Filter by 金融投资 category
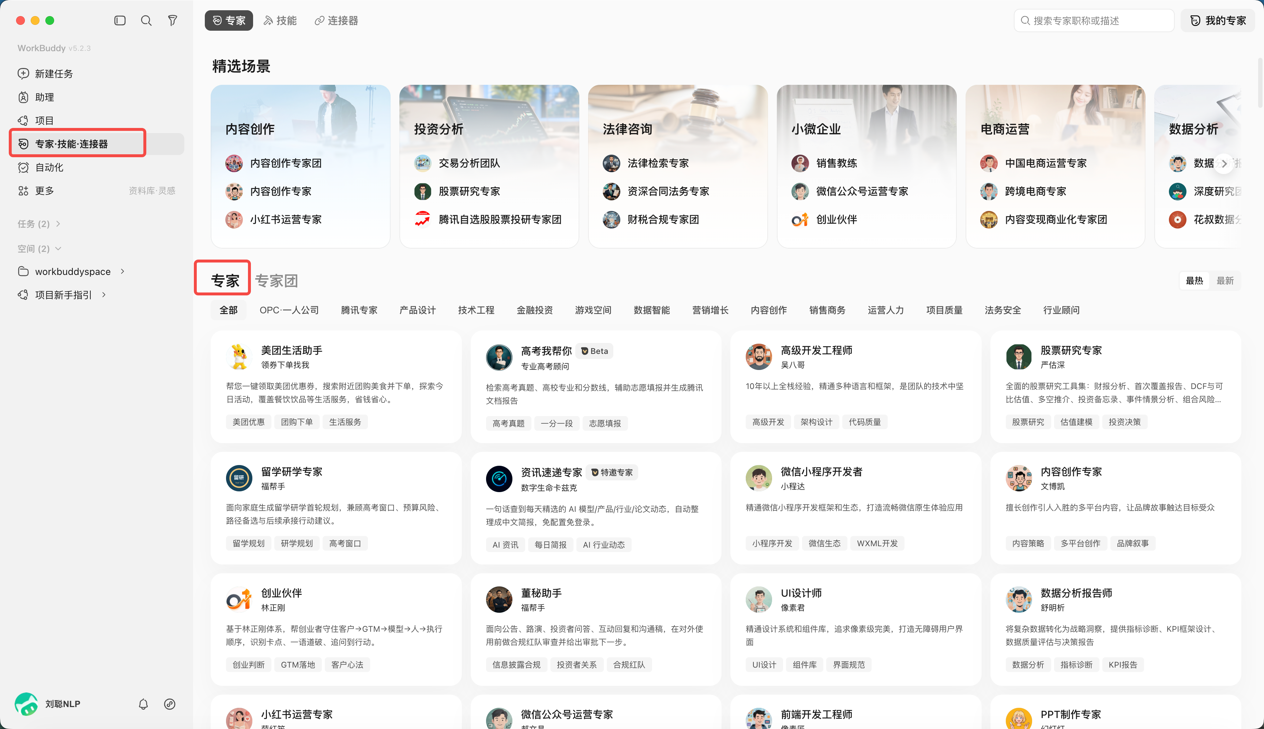The image size is (1264, 729). click(534, 310)
